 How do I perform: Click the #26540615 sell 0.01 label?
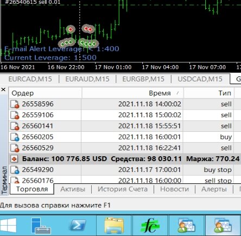33,2
